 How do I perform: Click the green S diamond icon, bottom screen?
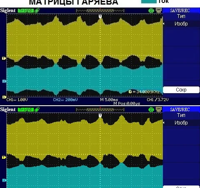point(151,109)
